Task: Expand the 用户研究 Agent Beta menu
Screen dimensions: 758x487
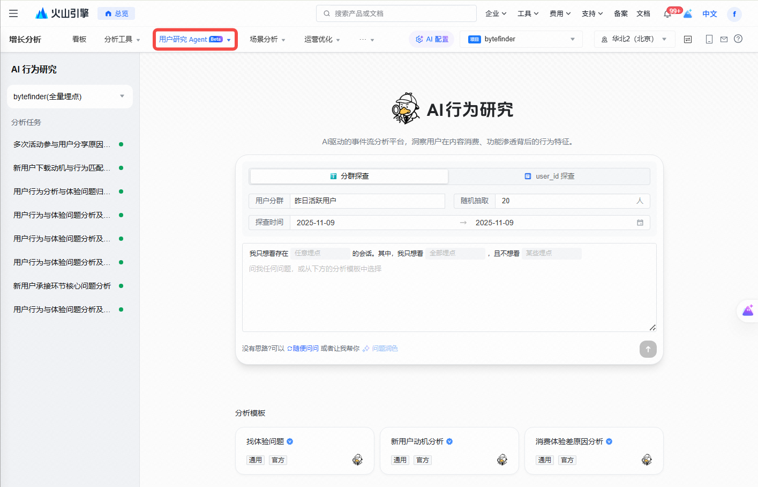Action: pos(195,39)
